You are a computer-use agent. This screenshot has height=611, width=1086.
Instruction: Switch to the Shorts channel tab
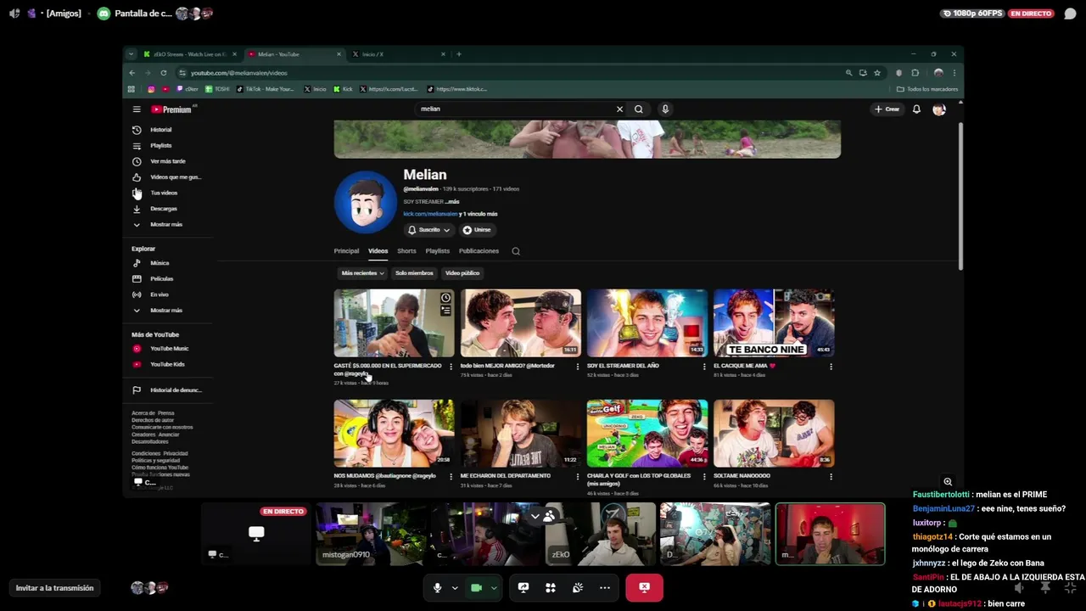[x=406, y=251]
